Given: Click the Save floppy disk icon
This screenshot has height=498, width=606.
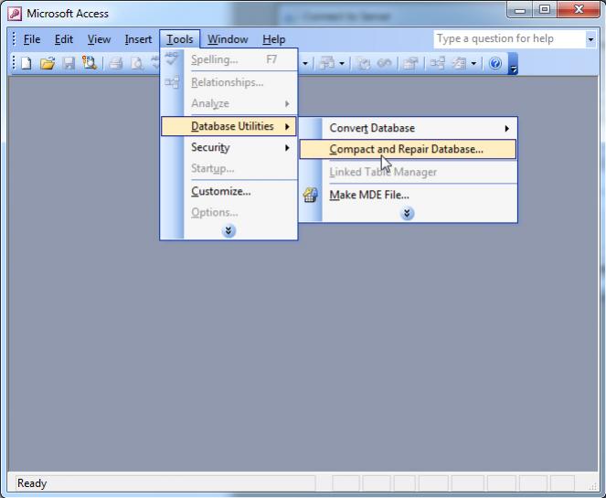Looking at the screenshot, I should click(x=69, y=63).
